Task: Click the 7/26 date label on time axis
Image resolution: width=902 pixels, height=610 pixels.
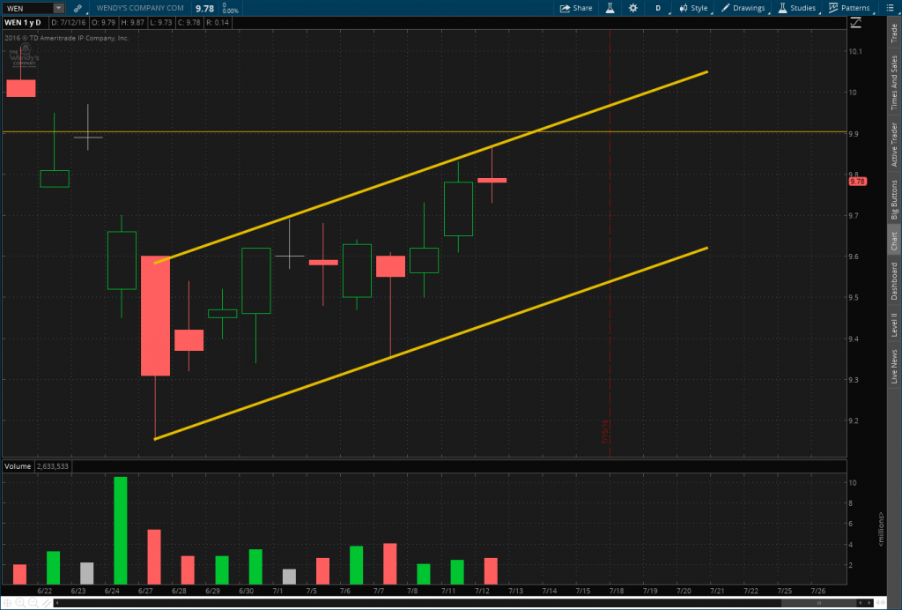Action: point(818,591)
